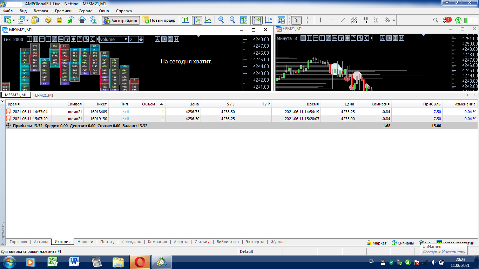Switch to the EPM21,M1 chart tab

44,95
